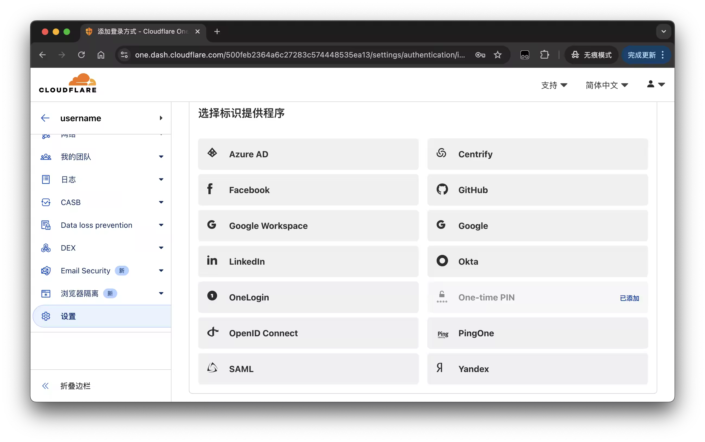Screen dimensions: 705x442
Task: Expand the 日志 menu arrow
Action: pyautogui.click(x=161, y=180)
